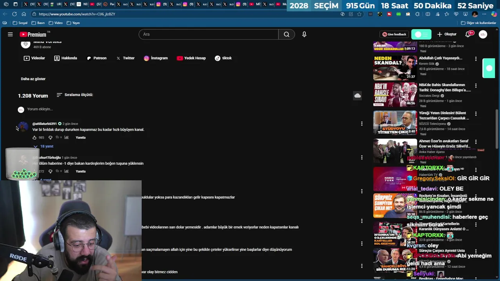This screenshot has width=500, height=281.
Task: Go to YouTube Premium home logo
Action: point(33,34)
